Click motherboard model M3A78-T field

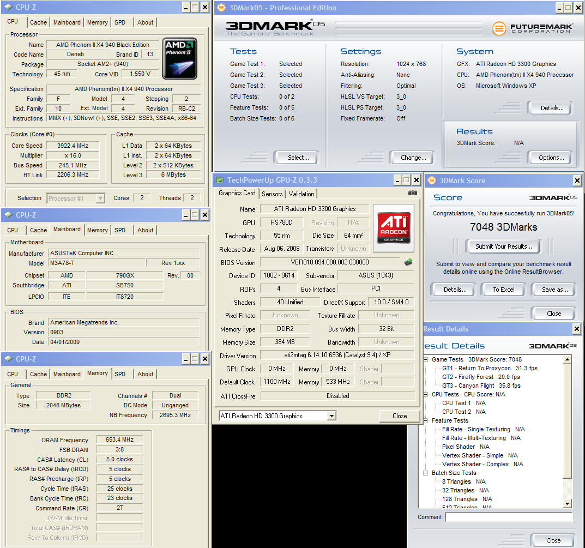[x=97, y=263]
